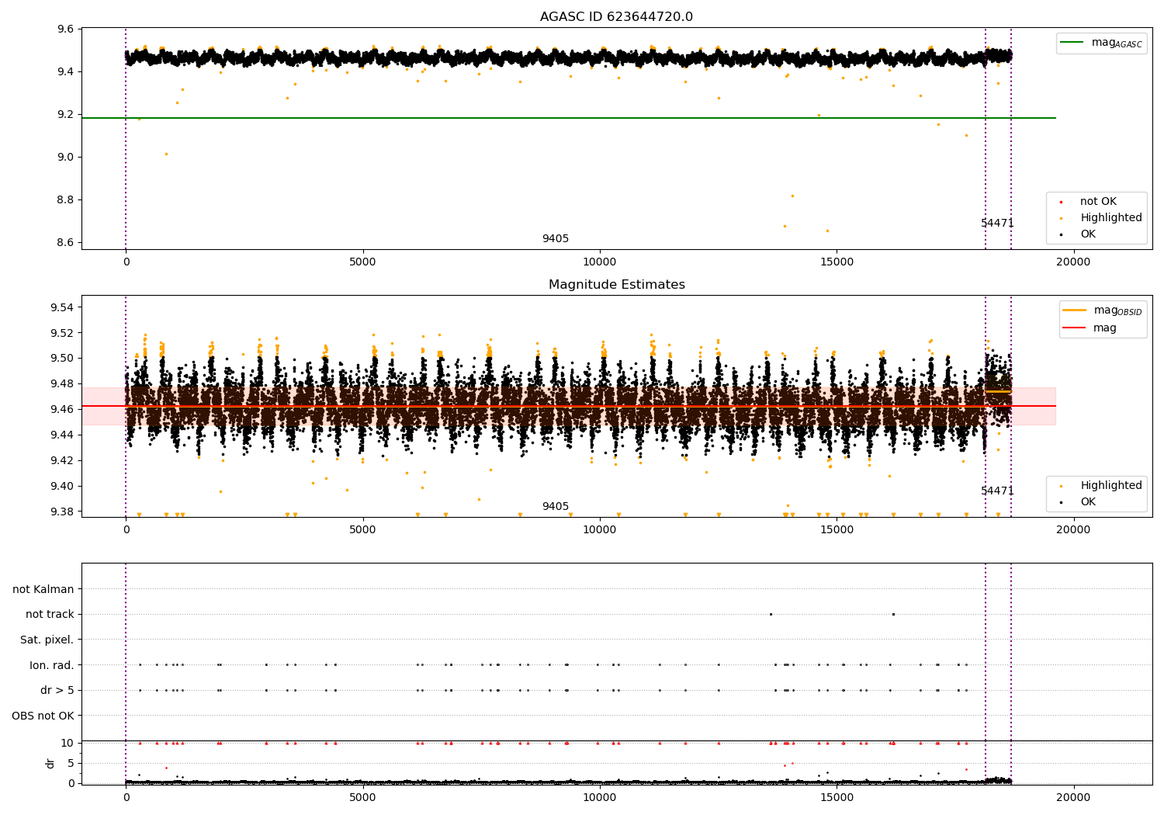
Task: Click the "9405" annotation in the Magnitude Estimates plot
Action: tap(556, 507)
